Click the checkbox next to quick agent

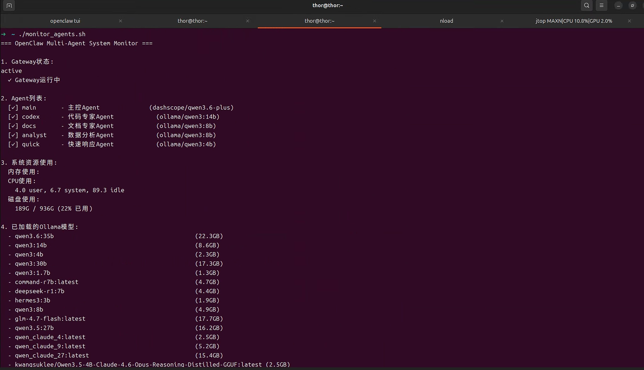coord(13,144)
